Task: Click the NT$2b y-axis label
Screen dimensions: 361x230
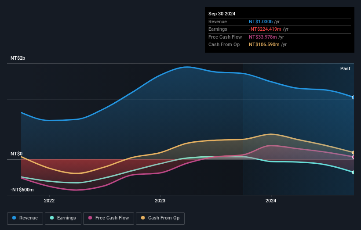Action: [18, 58]
